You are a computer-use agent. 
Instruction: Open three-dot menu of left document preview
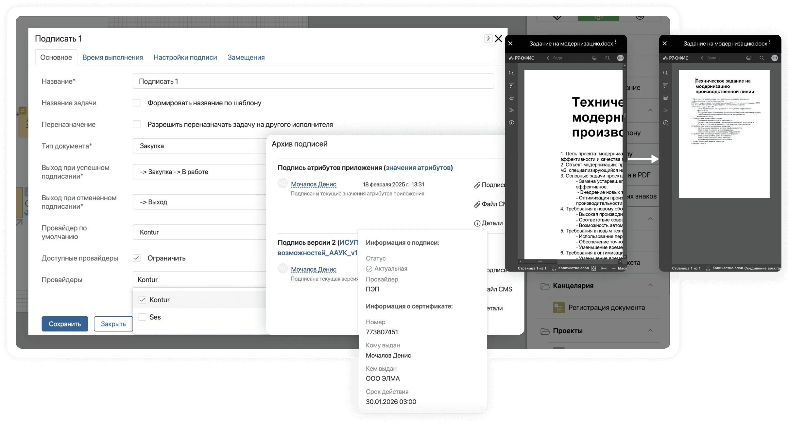[615, 42]
